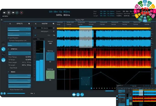Click the To Length value 0011s 572ms

pos(27,65)
